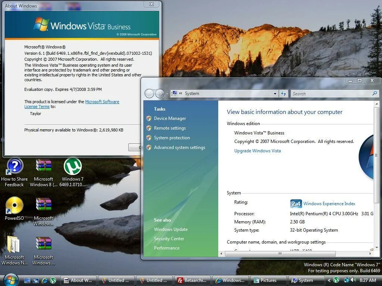Switch to System taskbar button
Image resolution: width=382 pixels, height=286 pixels.
click(x=306, y=280)
